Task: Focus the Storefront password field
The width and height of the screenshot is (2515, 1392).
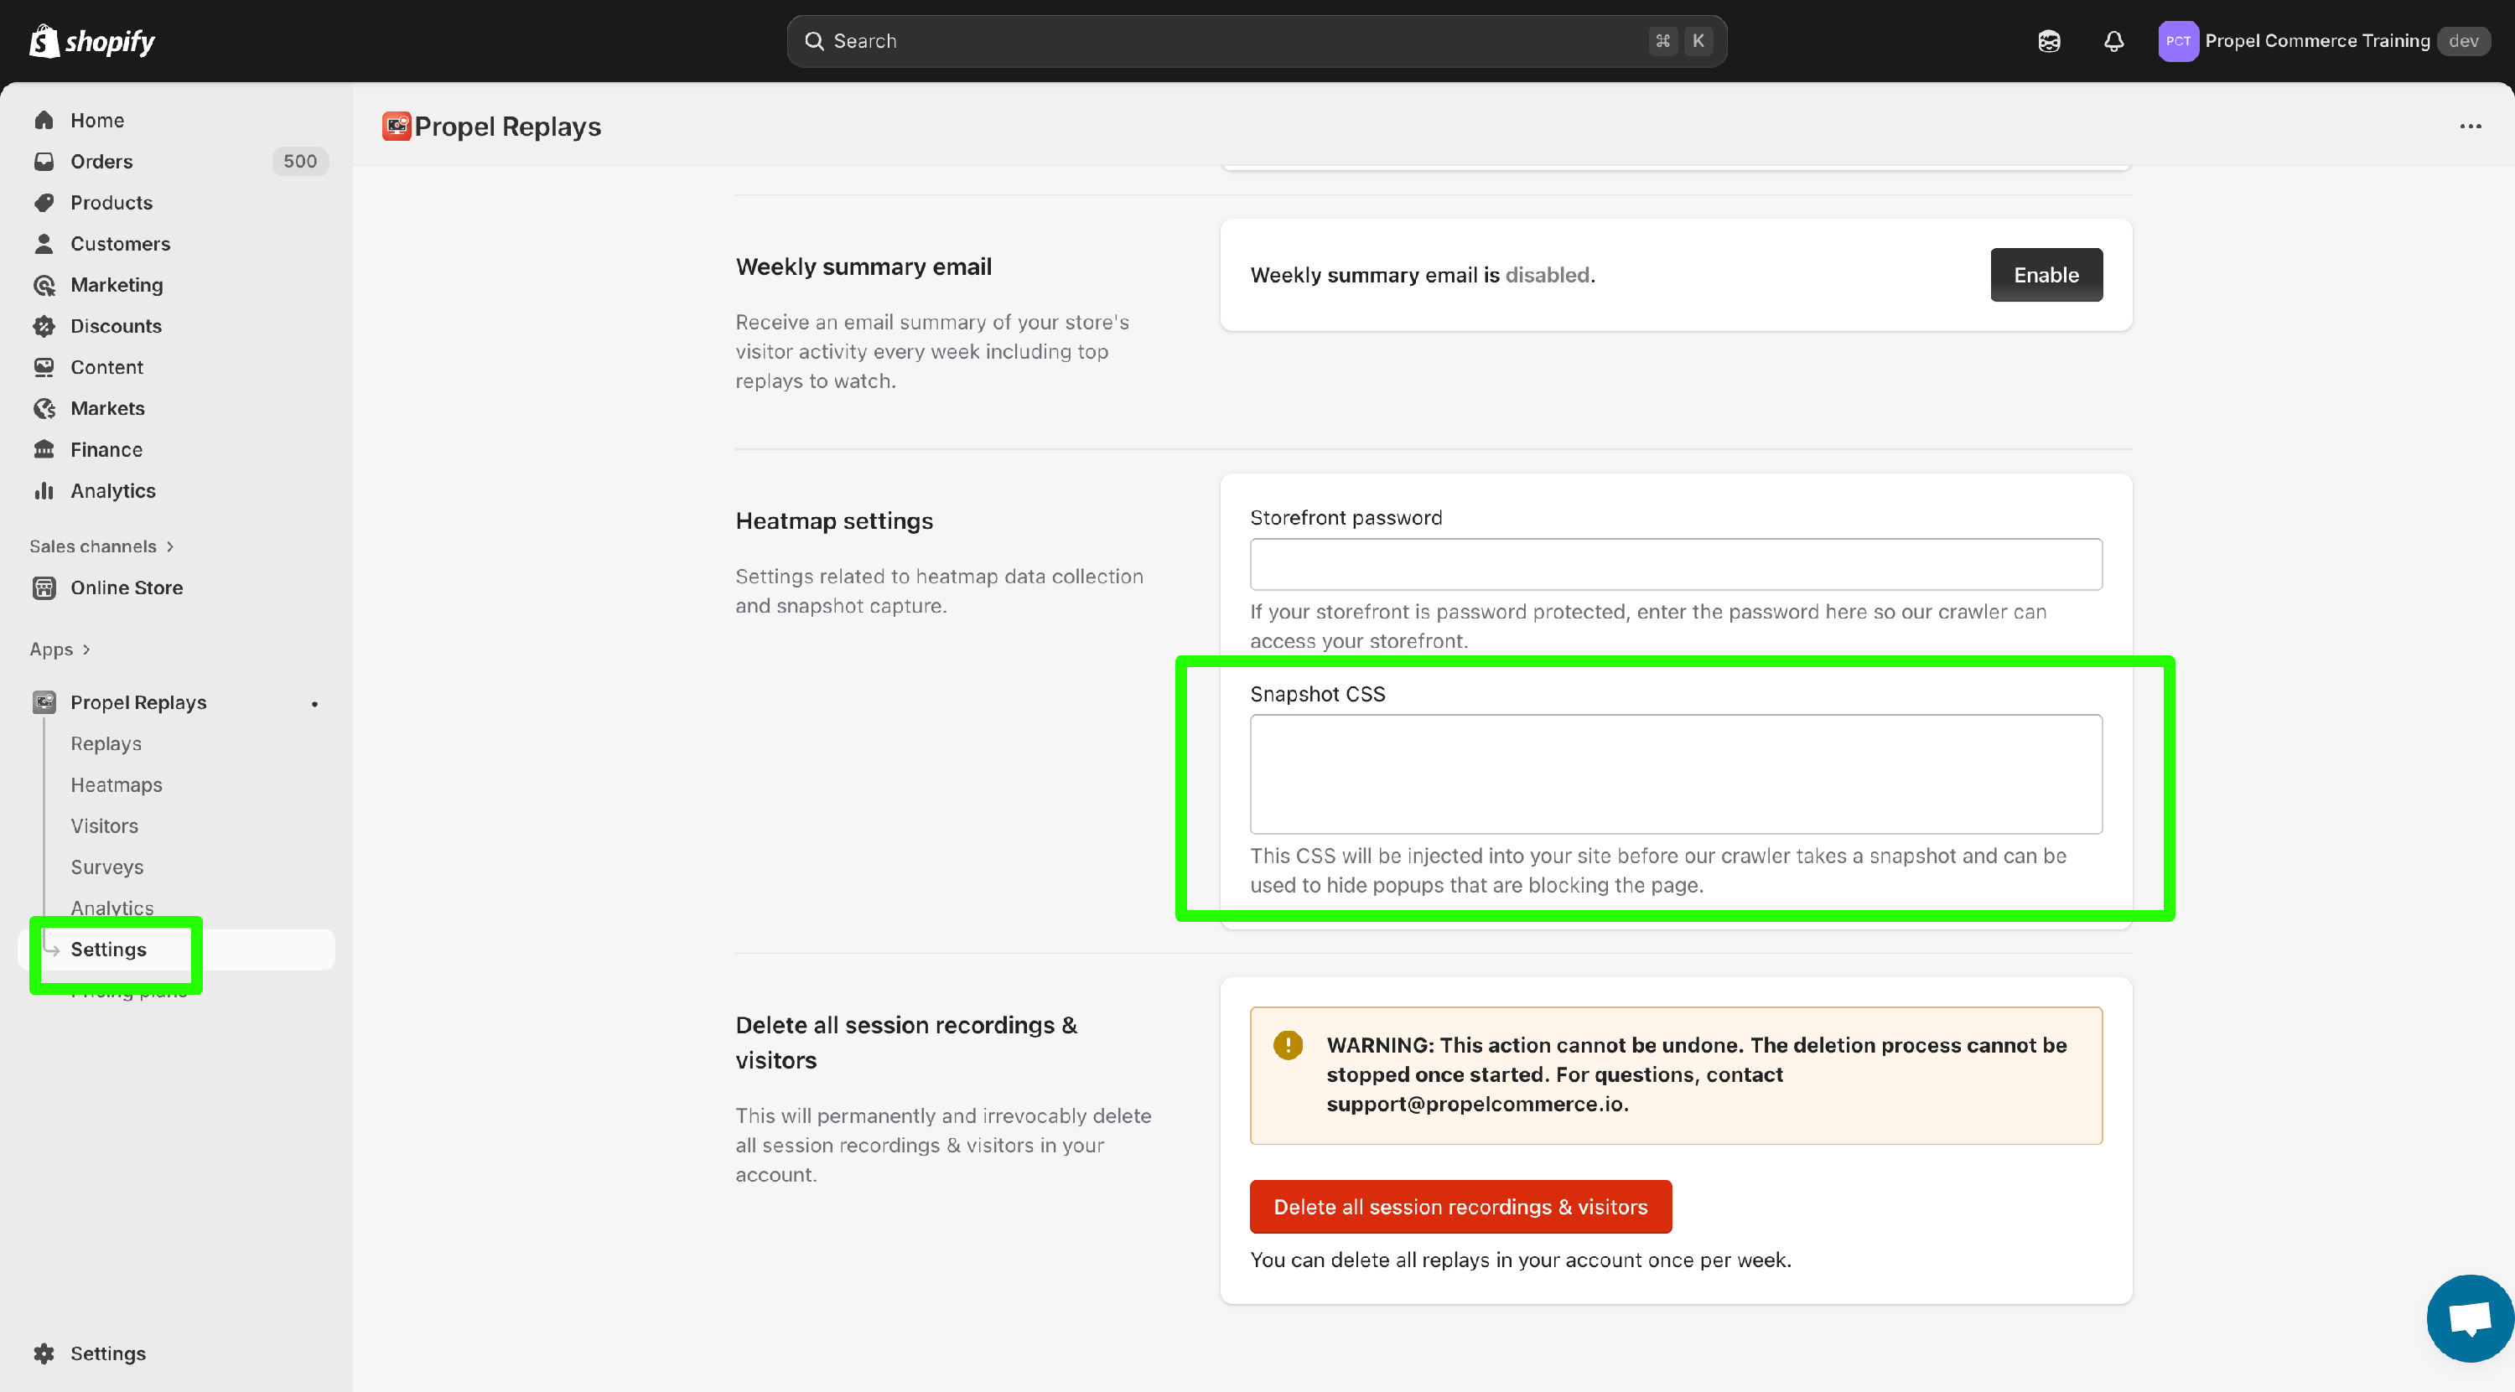Action: (x=1675, y=564)
